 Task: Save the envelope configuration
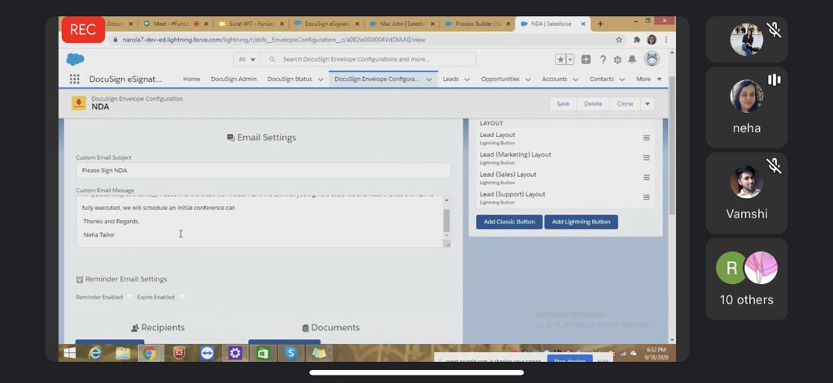tap(563, 104)
